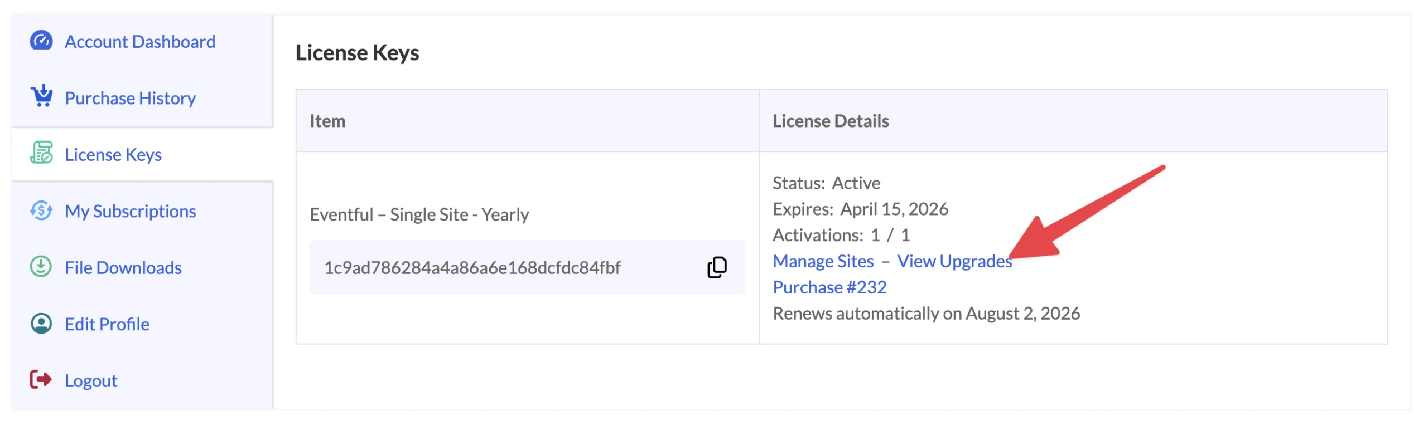This screenshot has width=1428, height=426.
Task: Click the red Logout arrow icon
Action: [41, 380]
